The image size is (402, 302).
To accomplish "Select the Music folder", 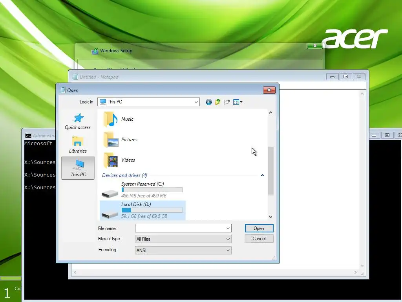I will pyautogui.click(x=118, y=119).
